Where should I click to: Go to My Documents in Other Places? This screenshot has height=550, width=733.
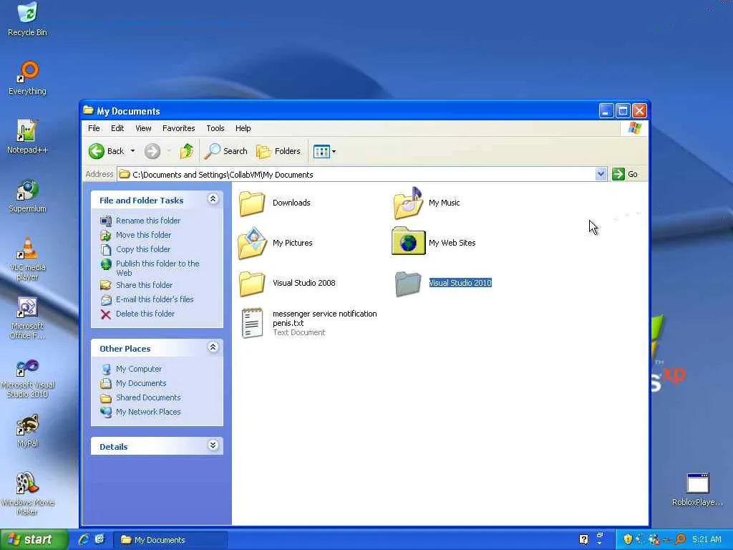(141, 383)
